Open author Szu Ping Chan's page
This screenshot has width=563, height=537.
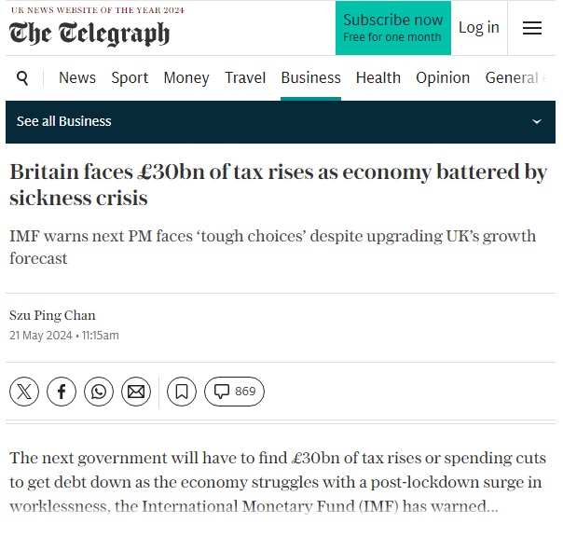pos(52,315)
